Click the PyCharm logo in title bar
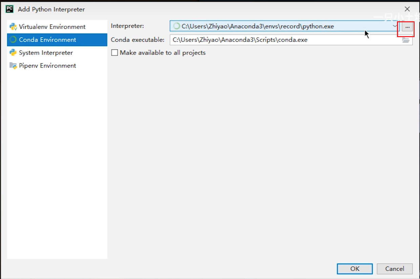This screenshot has width=420, height=279. point(9,9)
